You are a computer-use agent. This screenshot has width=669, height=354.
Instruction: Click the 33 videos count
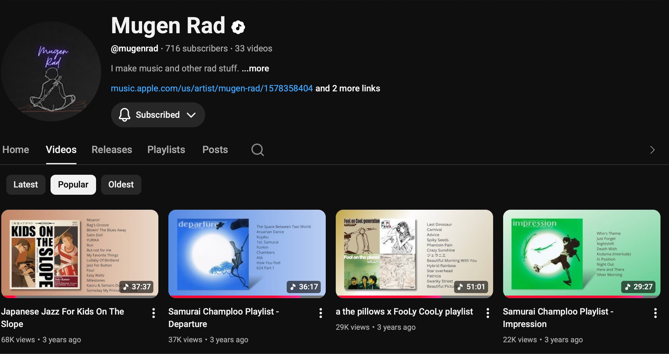click(x=253, y=48)
